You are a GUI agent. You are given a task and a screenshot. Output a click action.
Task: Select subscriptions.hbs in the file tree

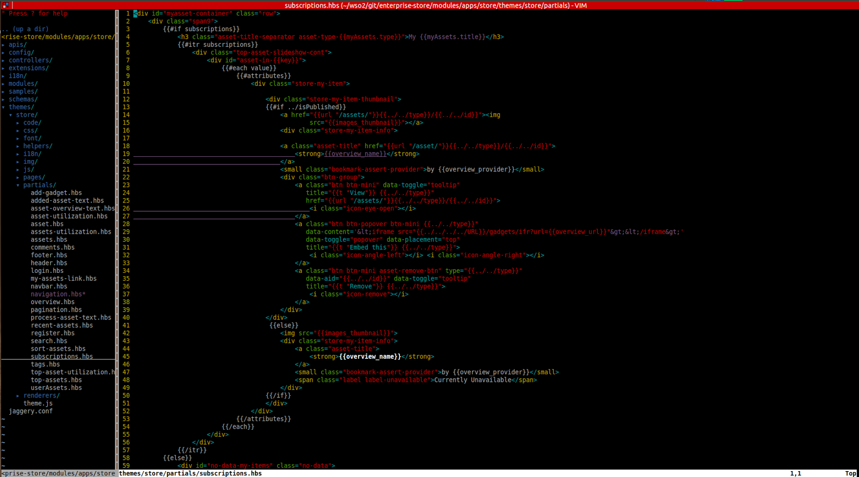62,356
